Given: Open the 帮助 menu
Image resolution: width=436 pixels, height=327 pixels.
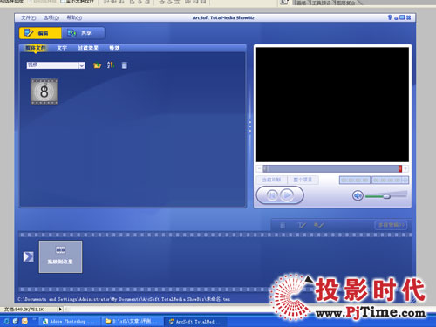Looking at the screenshot, I should pyautogui.click(x=74, y=17).
